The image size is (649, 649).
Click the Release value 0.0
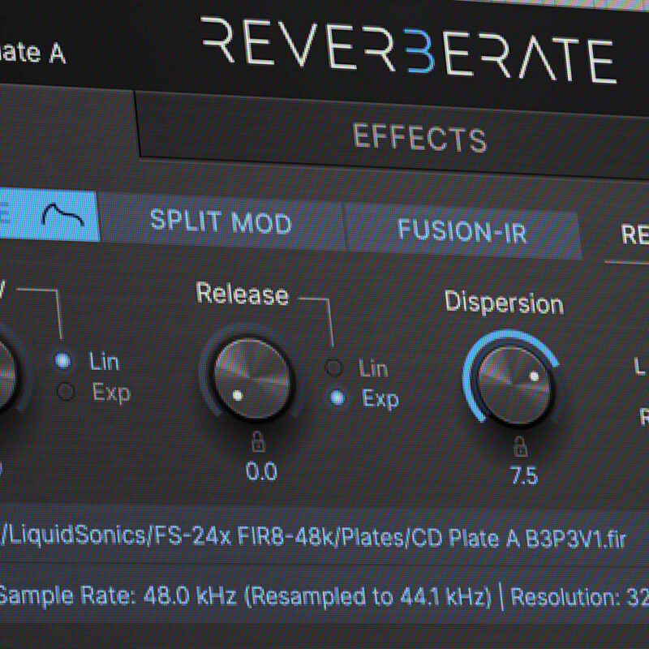[261, 471]
